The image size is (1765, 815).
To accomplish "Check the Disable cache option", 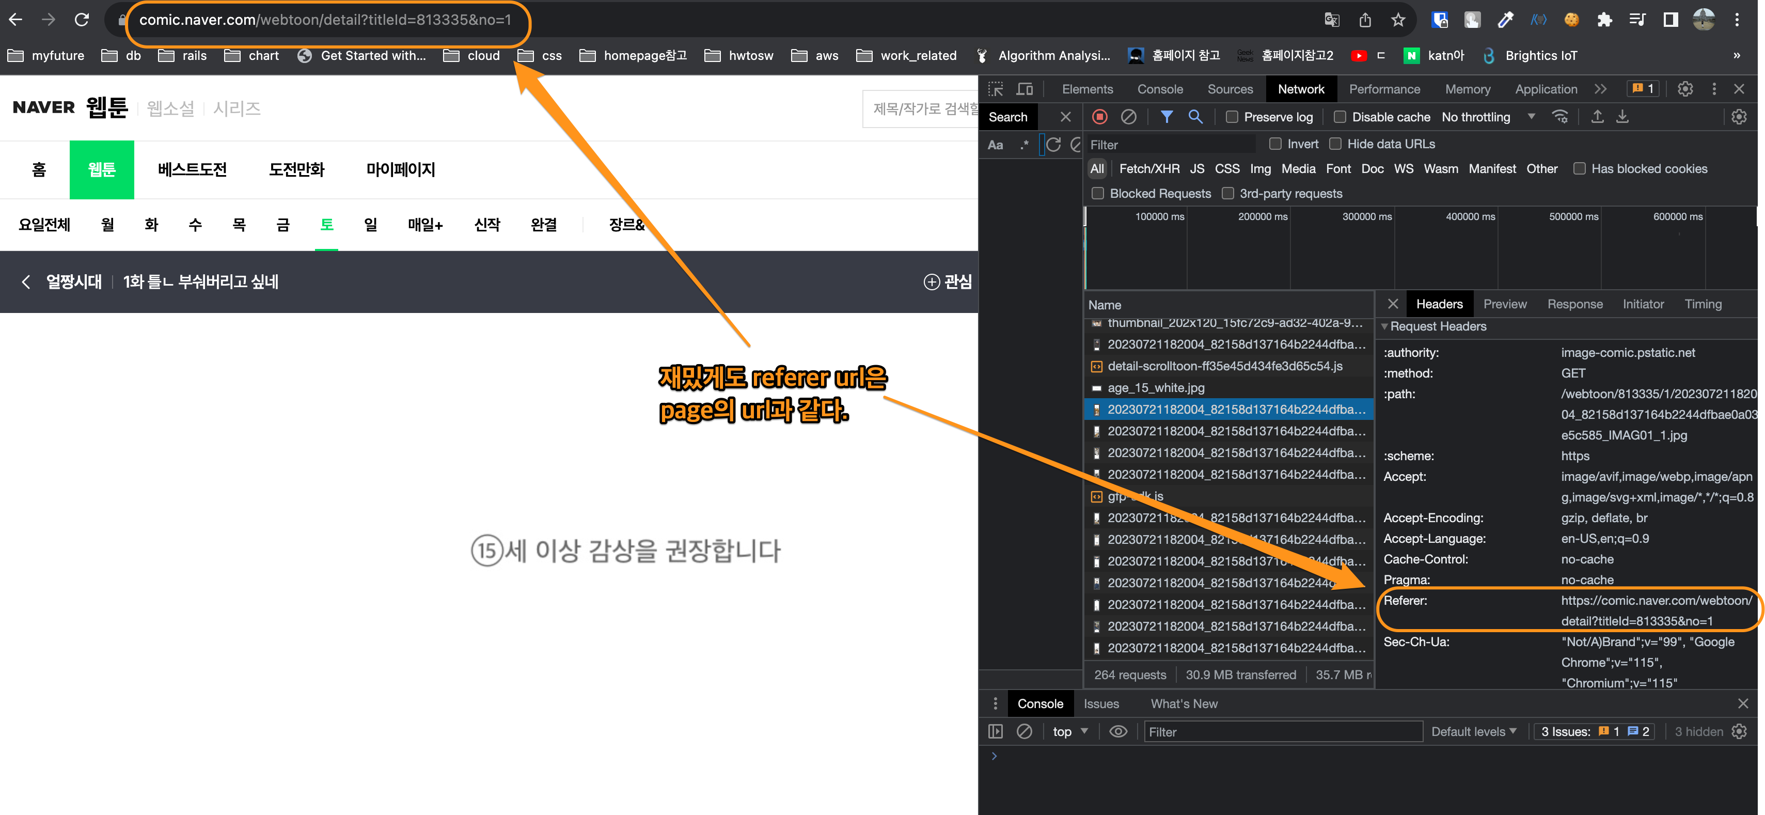I will pyautogui.click(x=1339, y=117).
